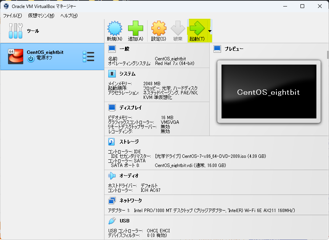
Task: Select the ツール tools icon
Action: (16, 31)
